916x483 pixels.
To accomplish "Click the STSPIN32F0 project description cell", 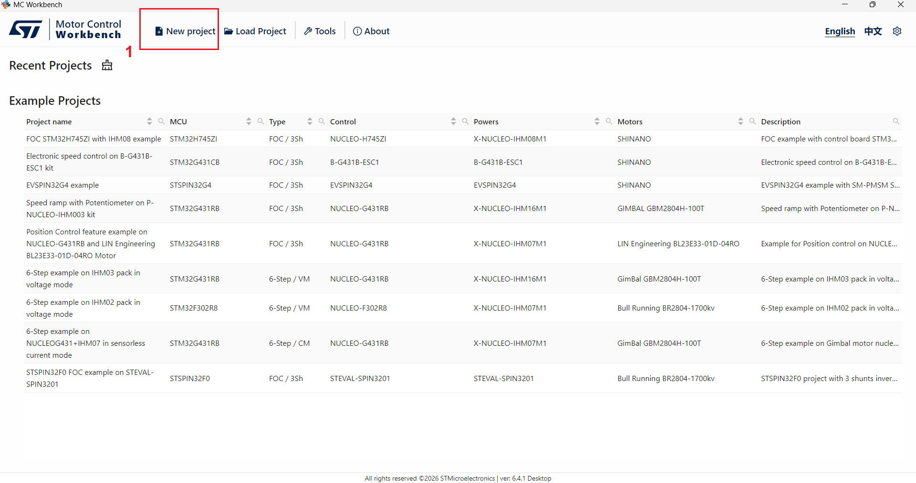I will tap(829, 379).
